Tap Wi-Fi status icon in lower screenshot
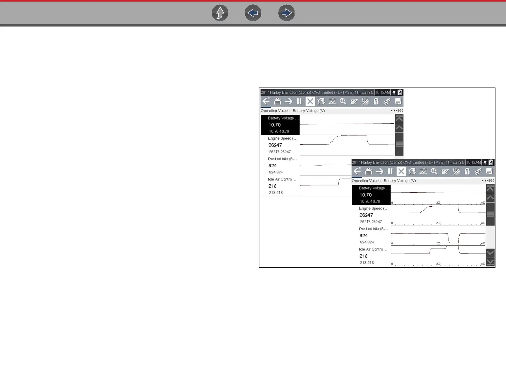 pyautogui.click(x=485, y=163)
